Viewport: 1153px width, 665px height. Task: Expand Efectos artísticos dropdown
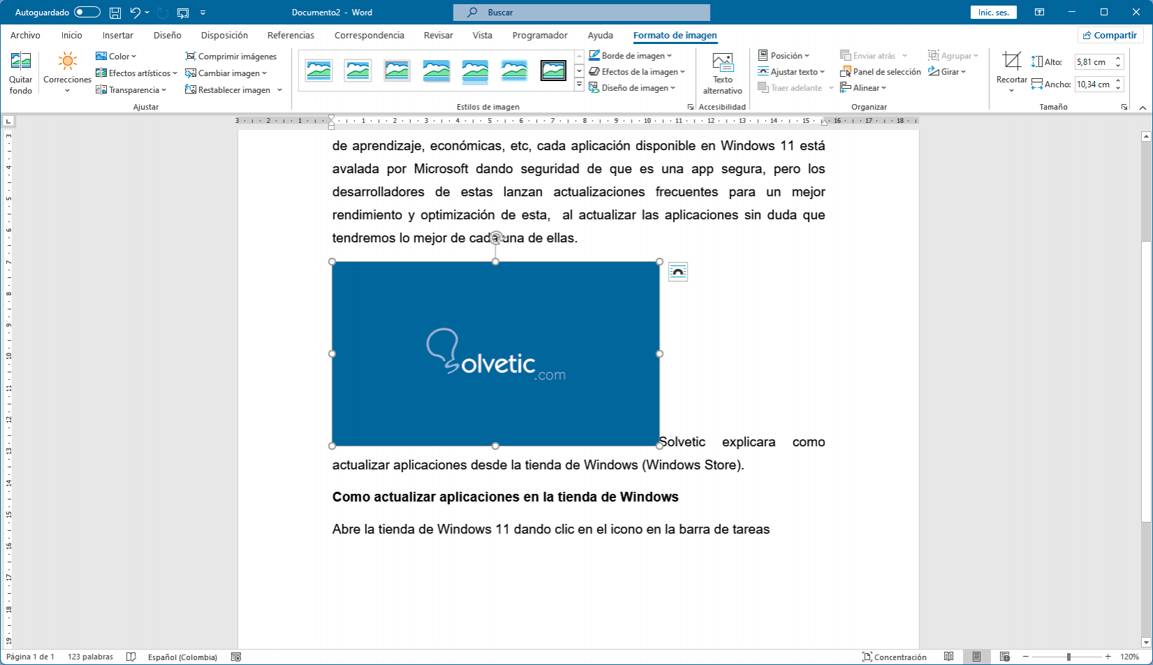click(136, 73)
